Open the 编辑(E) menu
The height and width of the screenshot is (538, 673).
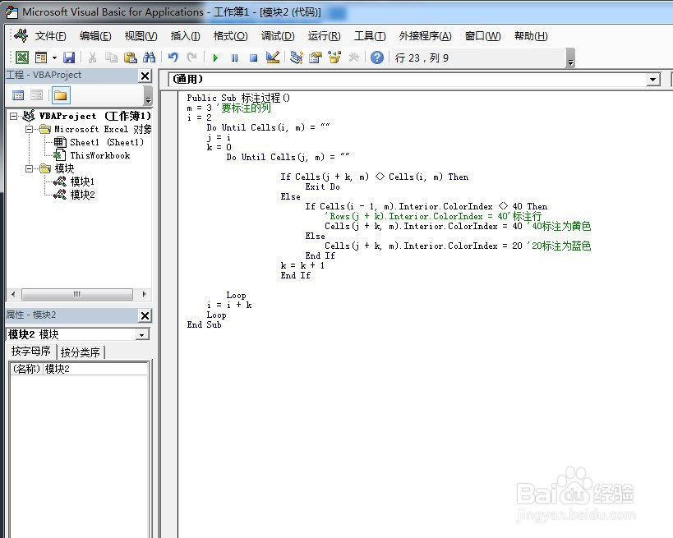tap(95, 36)
